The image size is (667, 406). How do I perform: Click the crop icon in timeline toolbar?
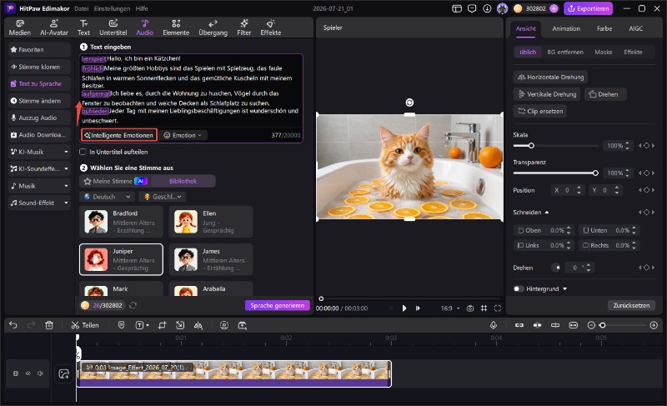pos(162,325)
